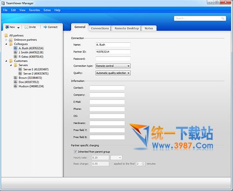The height and width of the screenshot is (191, 233).
Task: Select Server 1 (412203497) entry
Action: pyautogui.click(x=36, y=69)
